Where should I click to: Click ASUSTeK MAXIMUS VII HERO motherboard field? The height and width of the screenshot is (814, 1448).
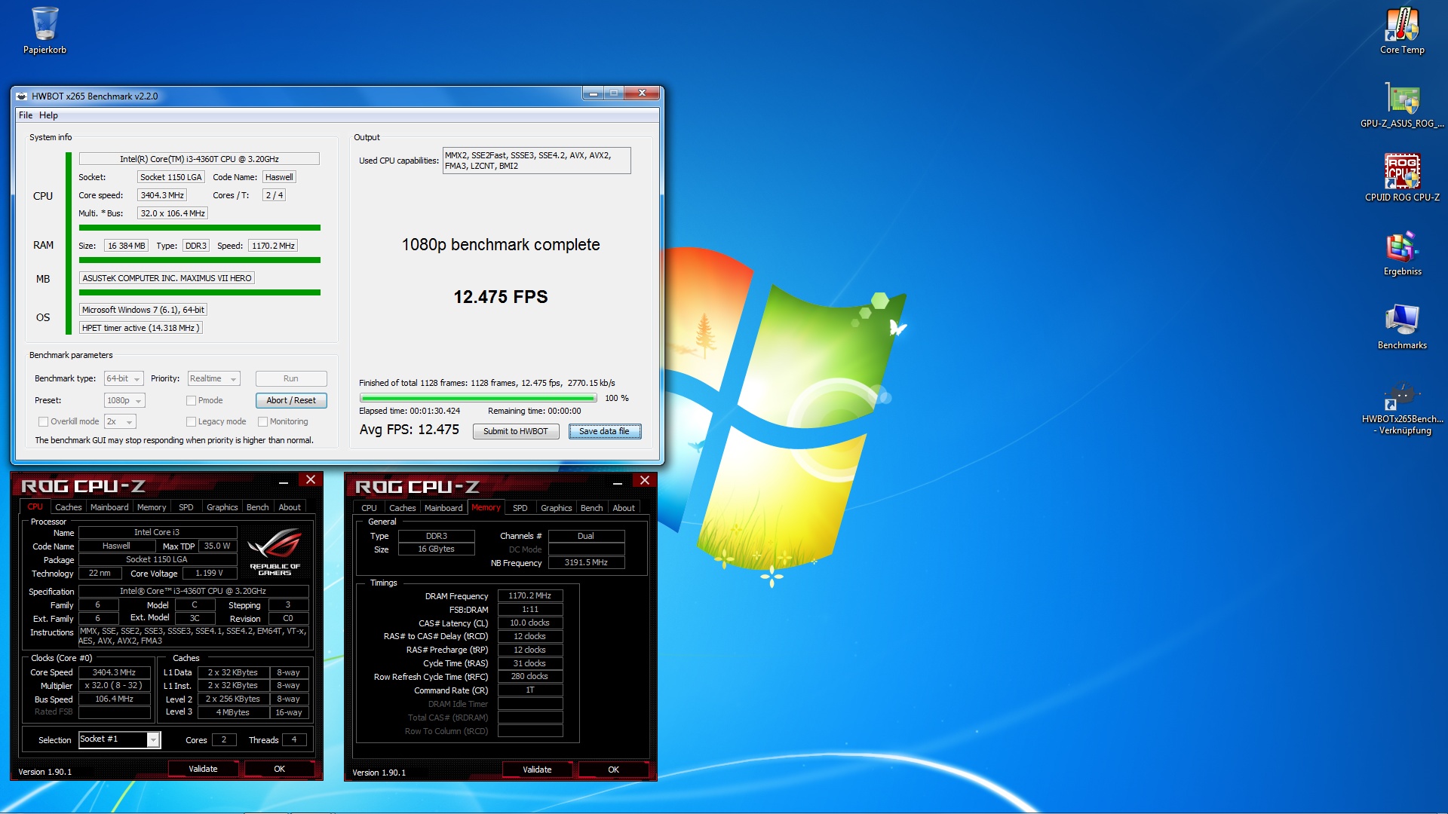click(167, 278)
